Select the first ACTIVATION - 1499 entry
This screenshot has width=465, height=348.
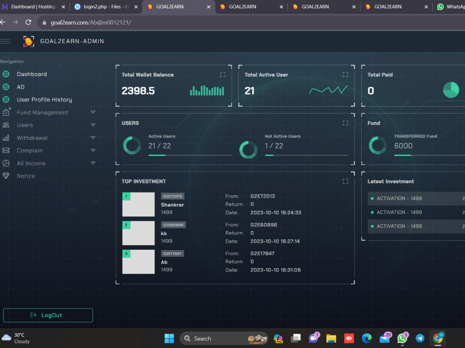pyautogui.click(x=416, y=199)
